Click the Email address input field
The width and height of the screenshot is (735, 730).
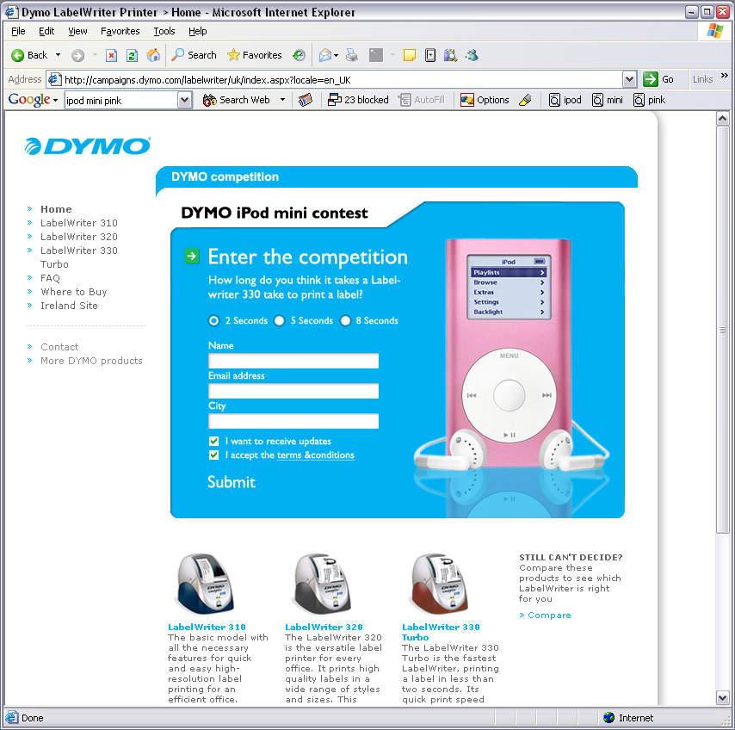tap(293, 391)
